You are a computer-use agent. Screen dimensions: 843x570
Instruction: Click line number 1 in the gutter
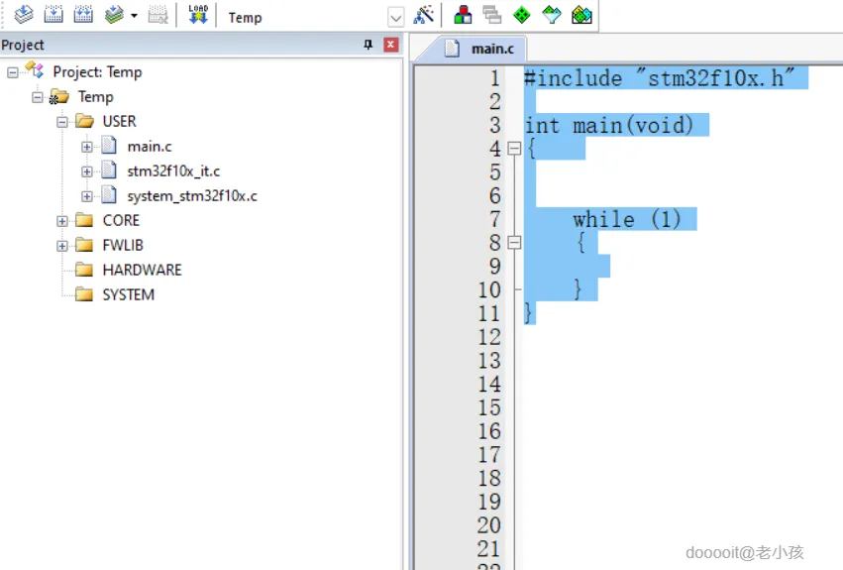coord(494,78)
